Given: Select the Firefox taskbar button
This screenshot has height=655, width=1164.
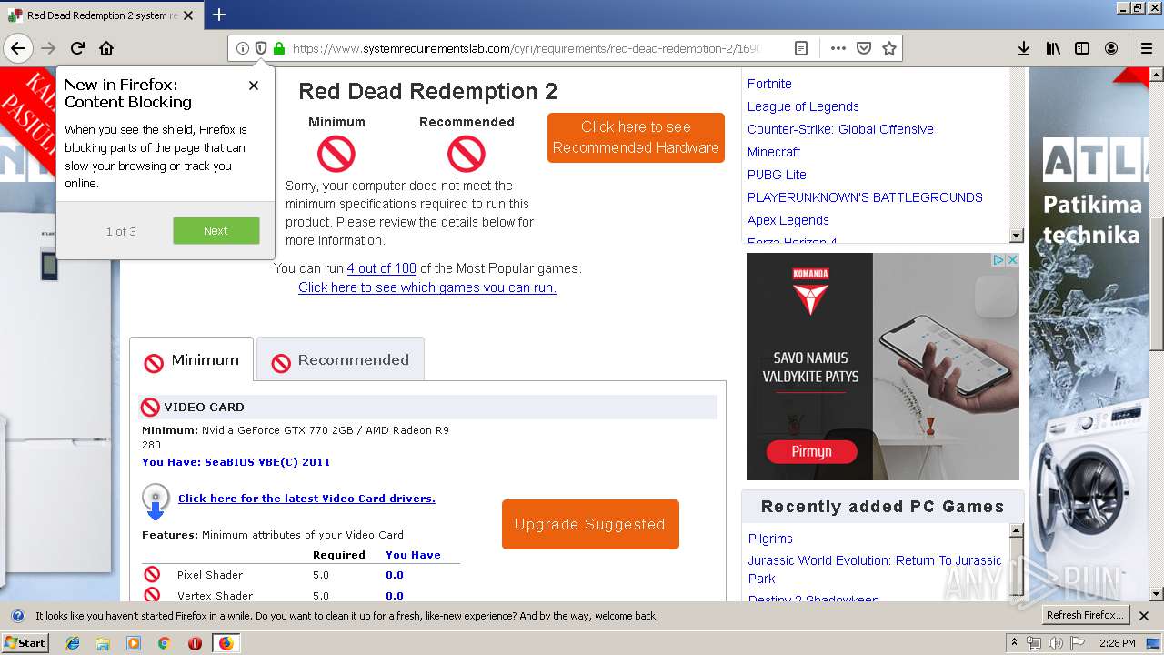Looking at the screenshot, I should pos(226,643).
